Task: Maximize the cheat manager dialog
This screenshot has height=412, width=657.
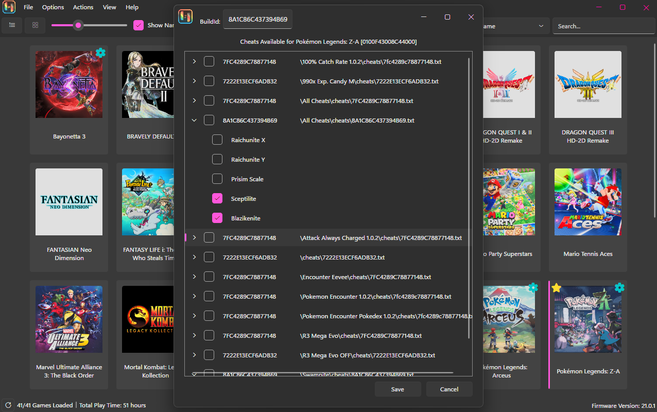Action: coord(447,17)
